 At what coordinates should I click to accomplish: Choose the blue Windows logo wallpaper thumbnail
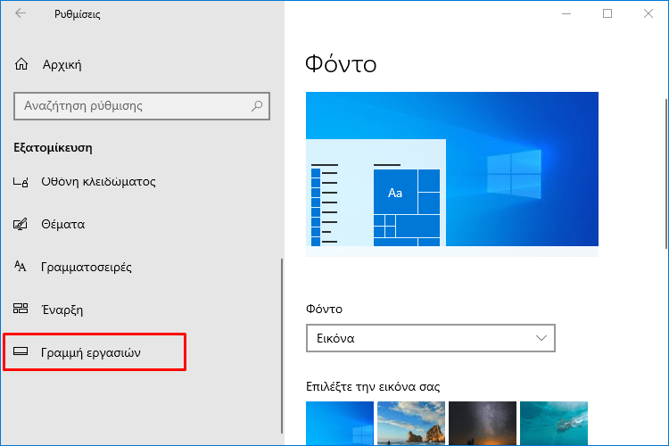[340, 424]
